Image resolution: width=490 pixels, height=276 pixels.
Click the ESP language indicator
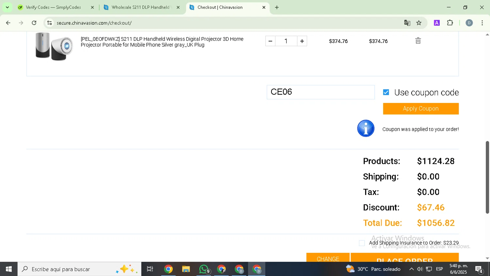click(x=439, y=269)
